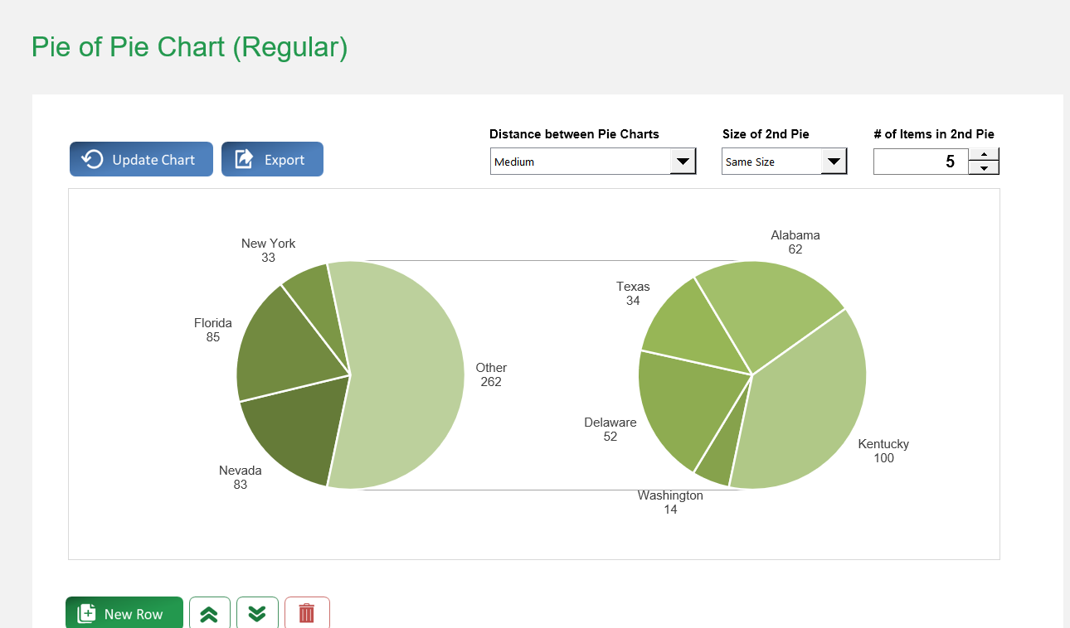Click the refresh icon on Update Chart
This screenshot has width=1070, height=628.
(91, 159)
